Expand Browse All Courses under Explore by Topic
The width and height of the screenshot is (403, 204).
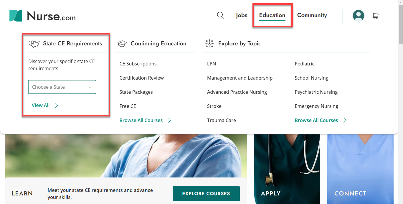316,120
